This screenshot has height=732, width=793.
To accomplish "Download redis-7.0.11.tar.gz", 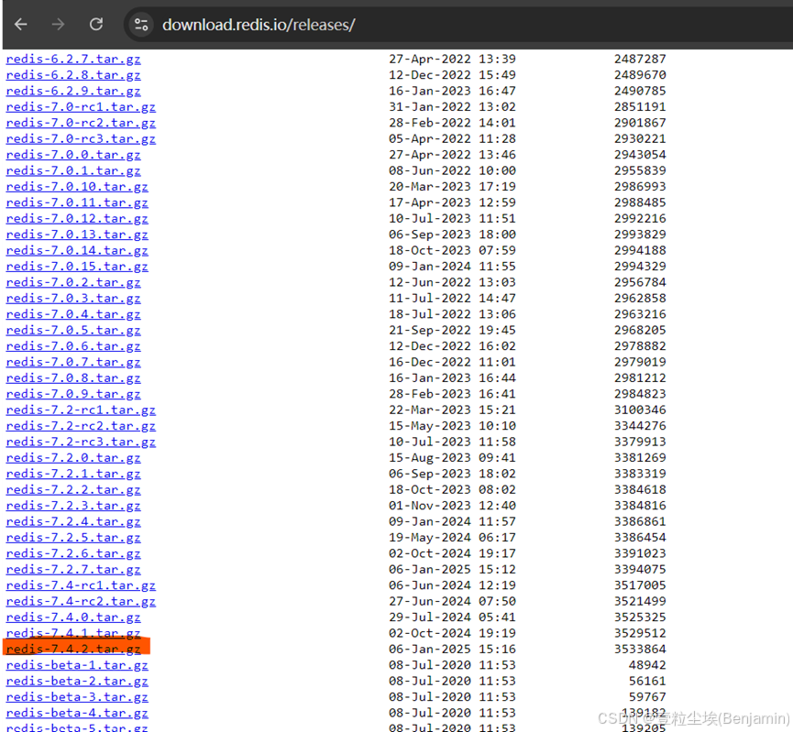I will click(x=77, y=202).
